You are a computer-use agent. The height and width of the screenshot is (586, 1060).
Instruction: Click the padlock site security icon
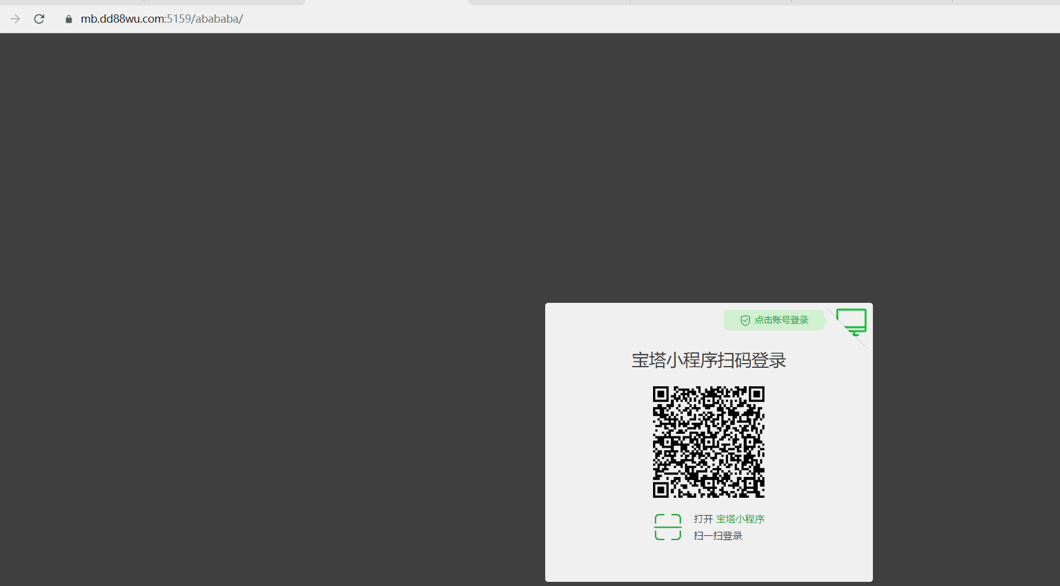[69, 19]
